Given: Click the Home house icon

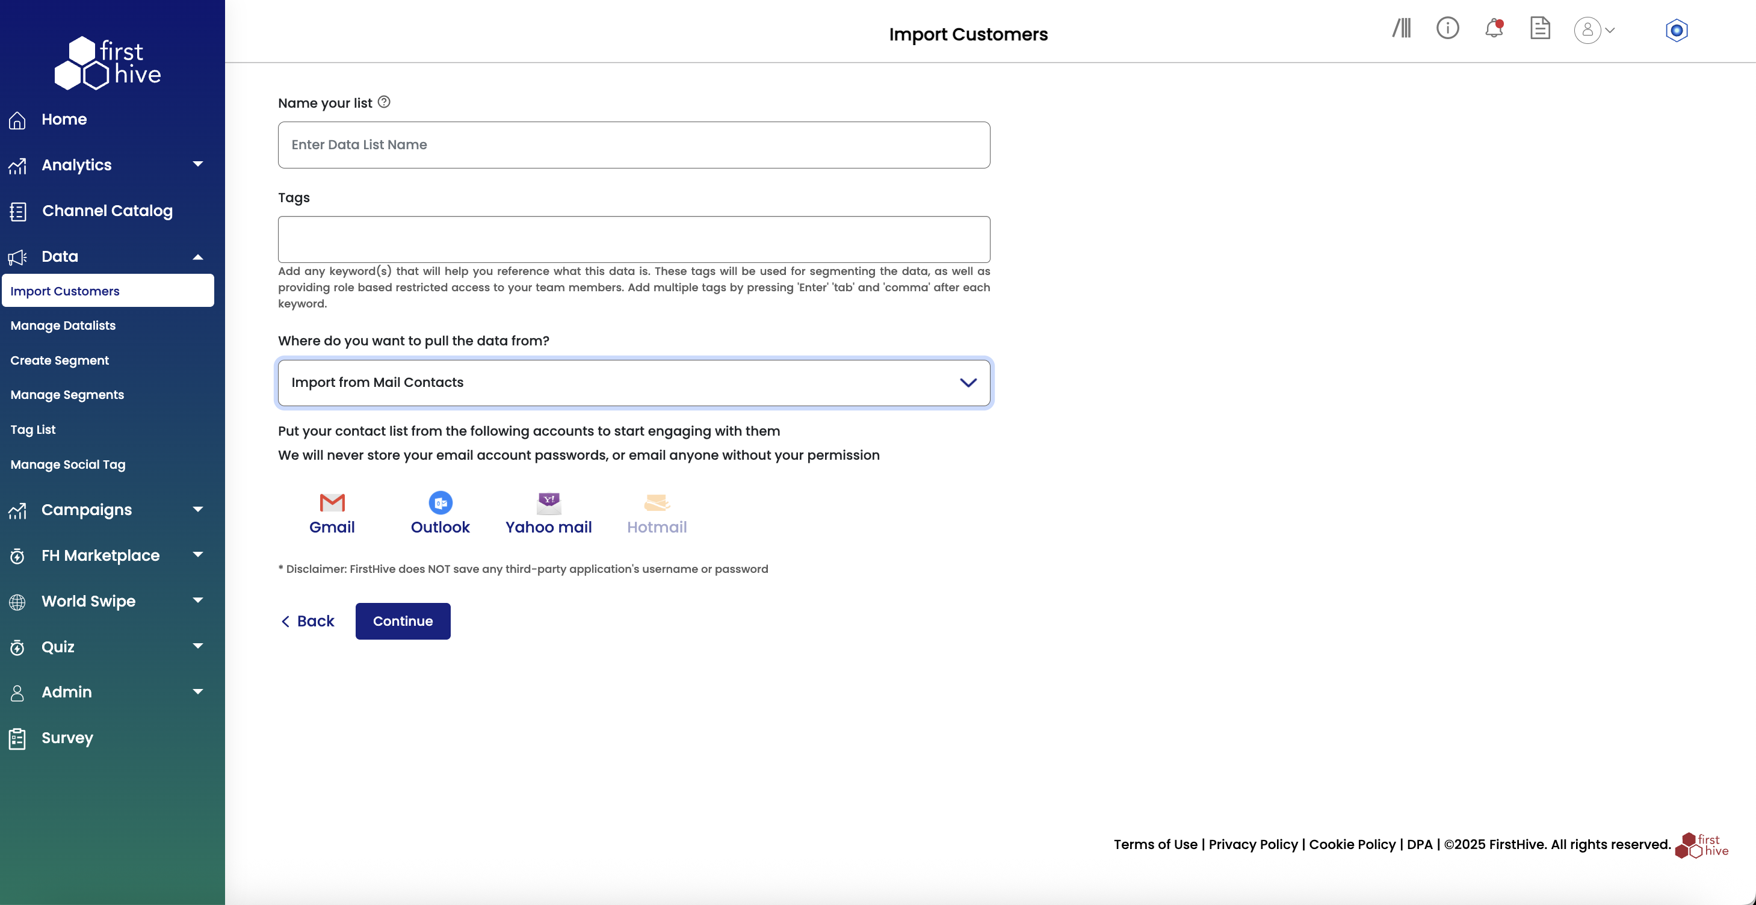Looking at the screenshot, I should [x=17, y=120].
